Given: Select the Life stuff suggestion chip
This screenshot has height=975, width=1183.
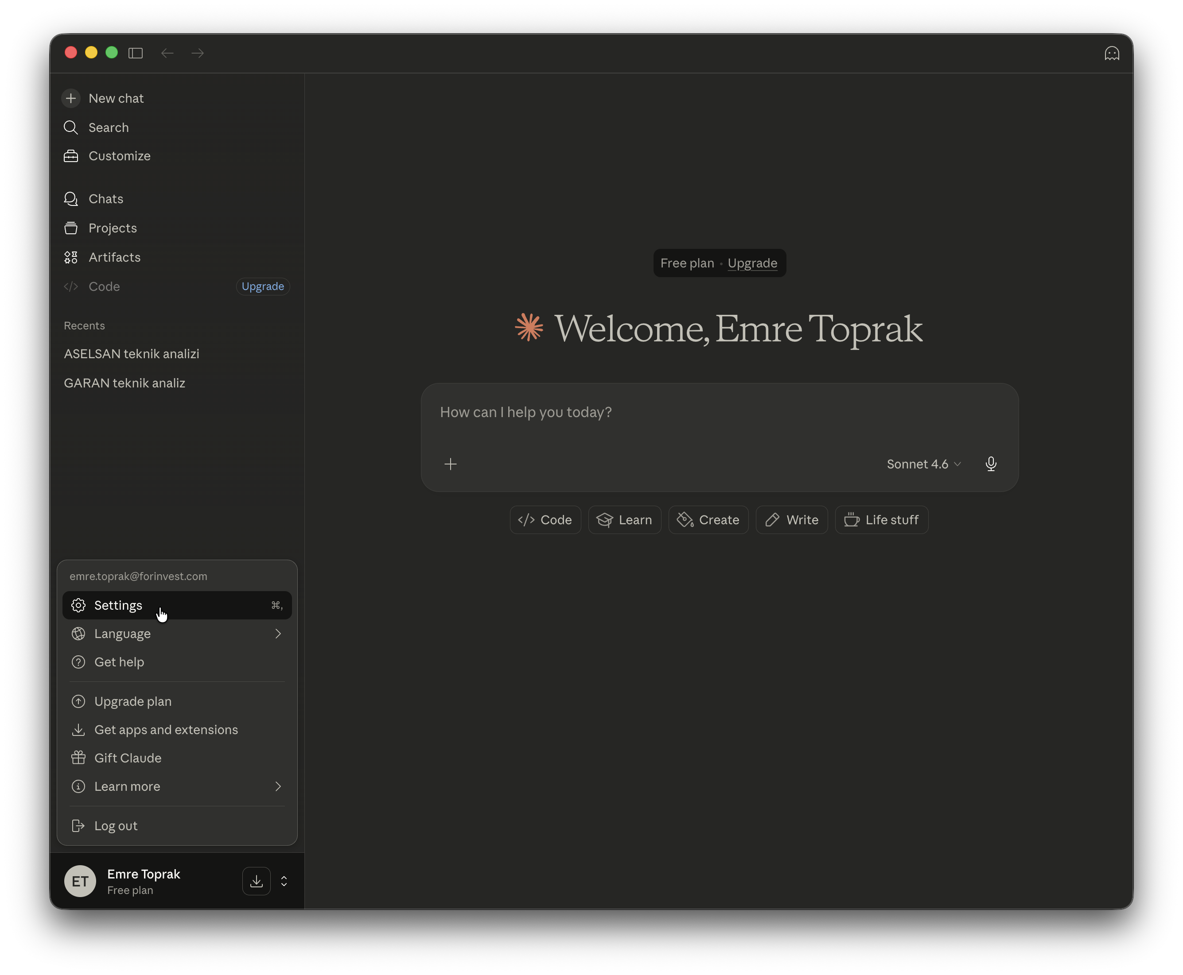Looking at the screenshot, I should (881, 520).
